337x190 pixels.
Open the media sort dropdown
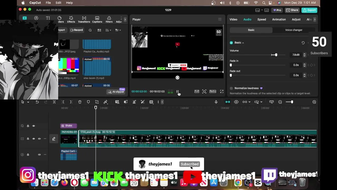[x=108, y=30]
